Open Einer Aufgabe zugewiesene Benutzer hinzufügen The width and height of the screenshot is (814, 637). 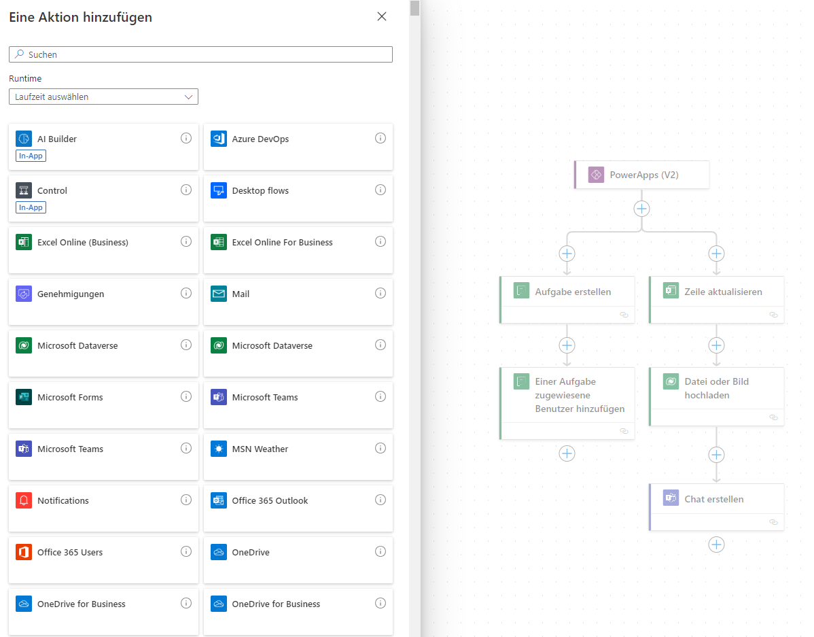click(567, 404)
